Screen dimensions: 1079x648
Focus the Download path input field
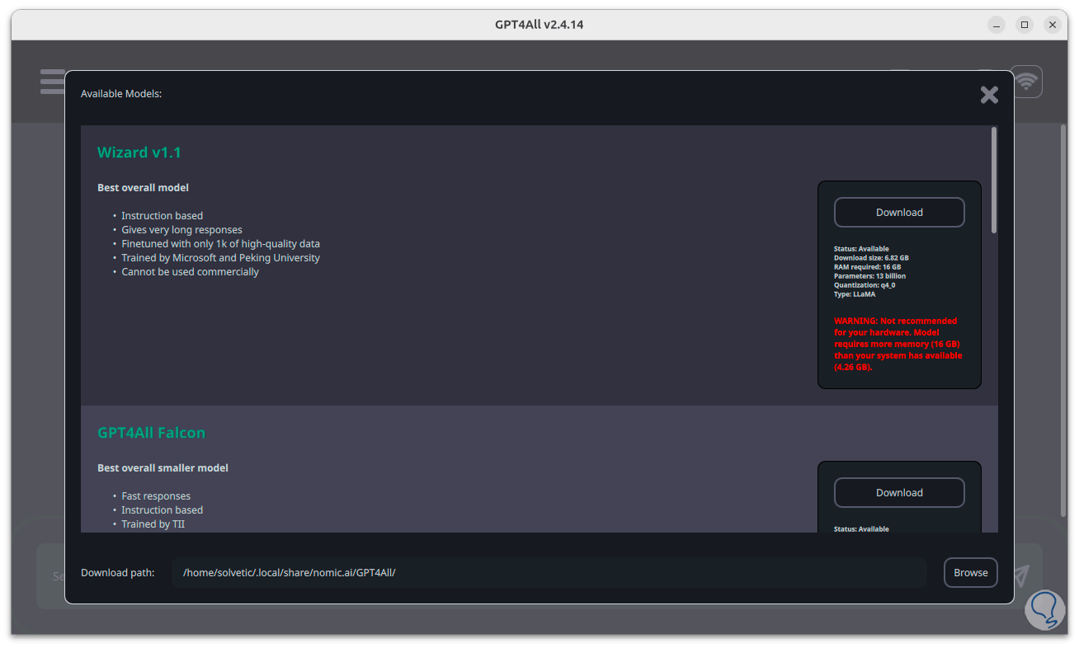tap(549, 572)
